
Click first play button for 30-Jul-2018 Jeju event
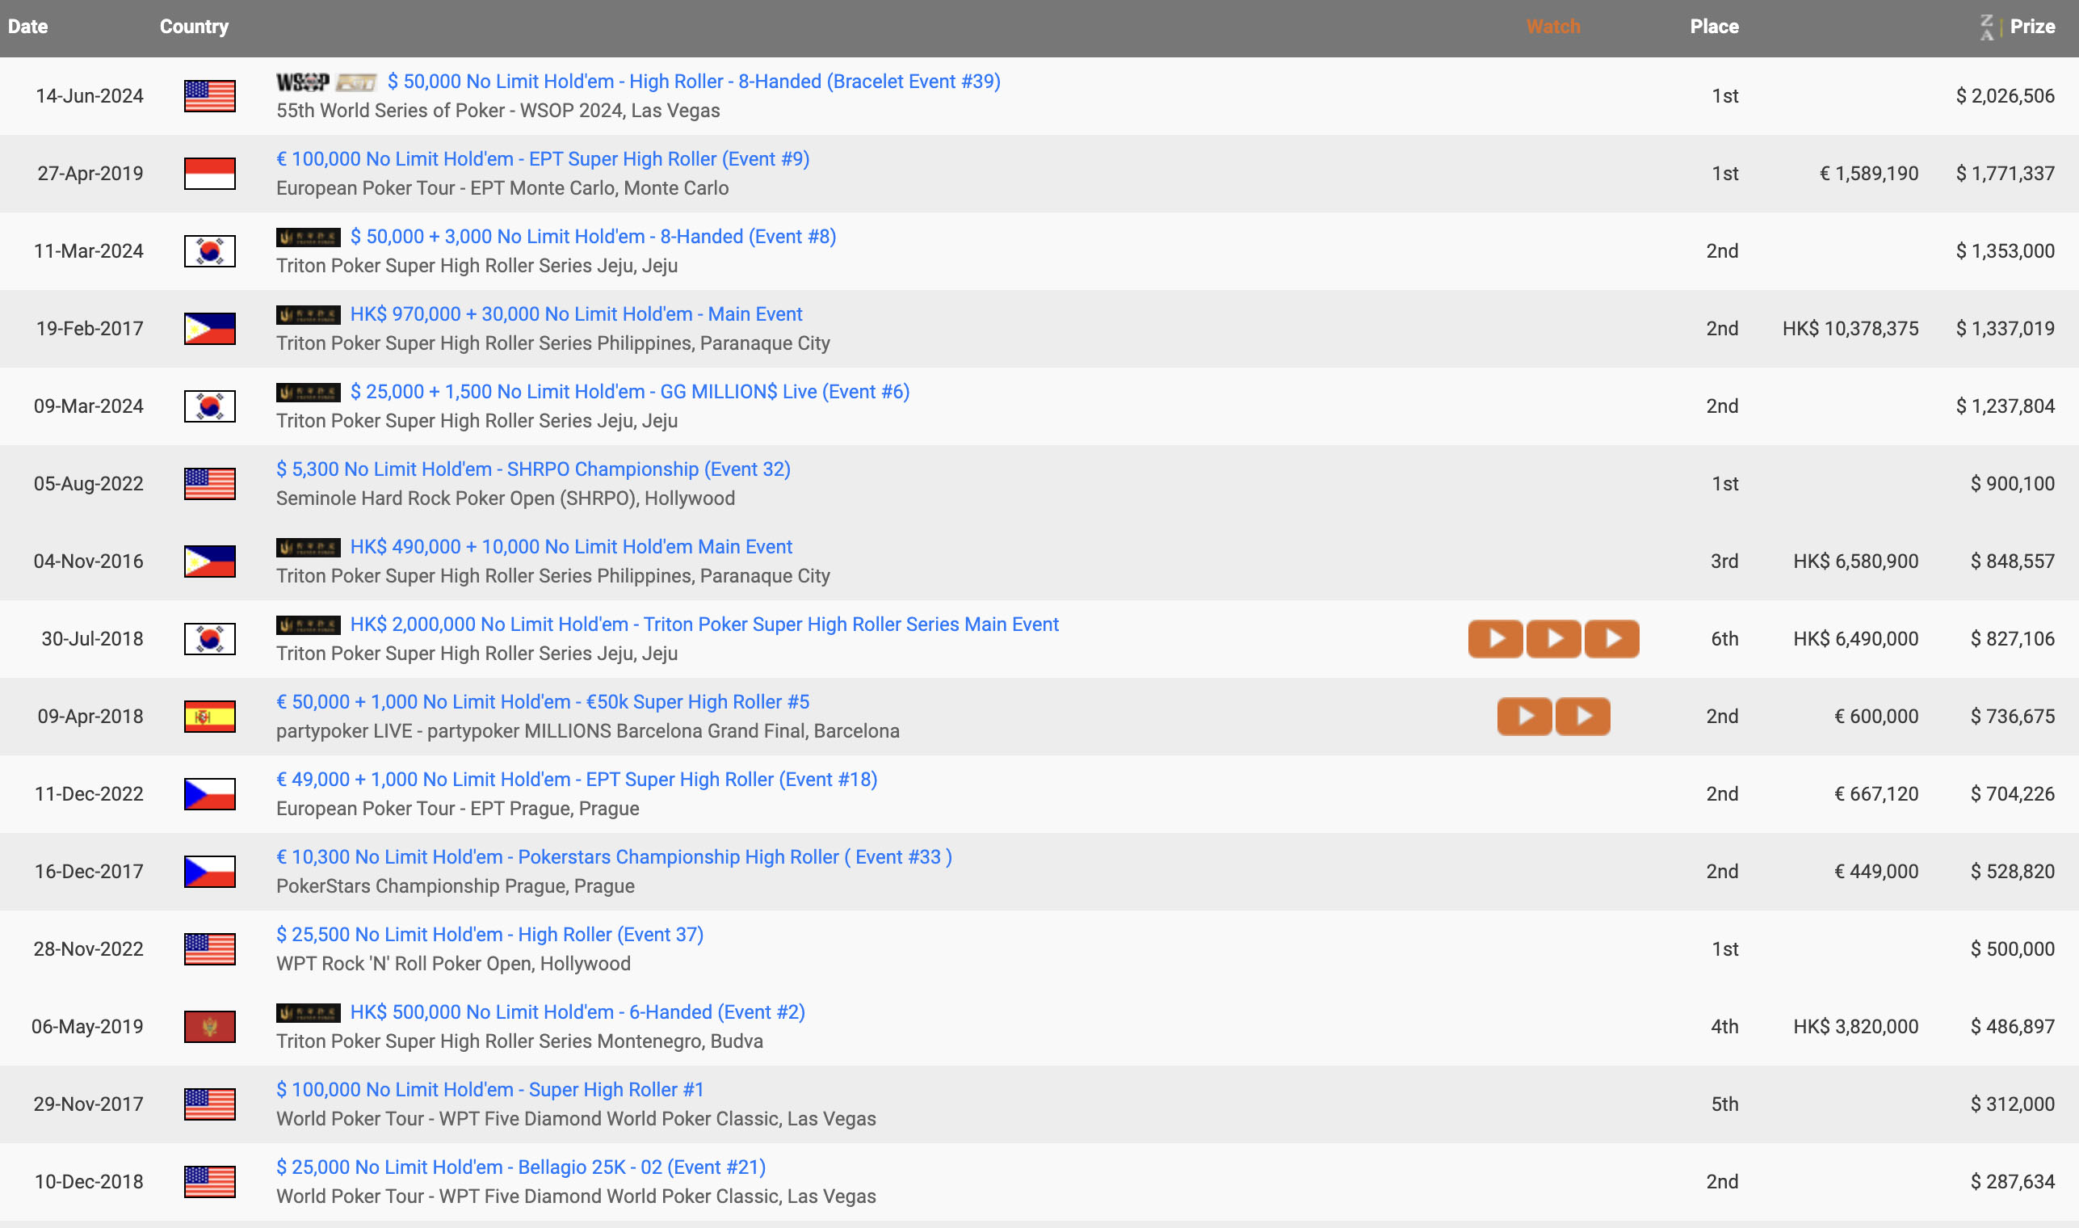point(1495,639)
